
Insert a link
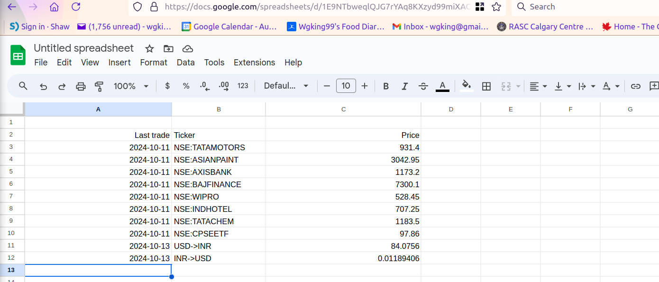(636, 86)
